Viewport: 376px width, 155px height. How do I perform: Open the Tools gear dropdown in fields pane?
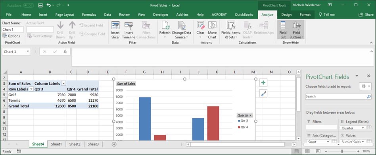365,86
